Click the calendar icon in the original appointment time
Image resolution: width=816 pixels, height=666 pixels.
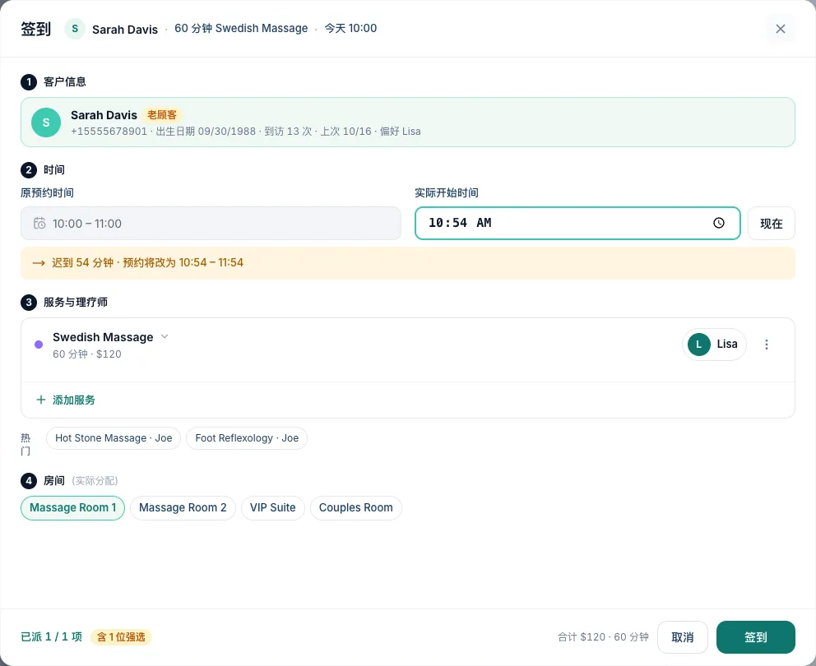tap(39, 223)
